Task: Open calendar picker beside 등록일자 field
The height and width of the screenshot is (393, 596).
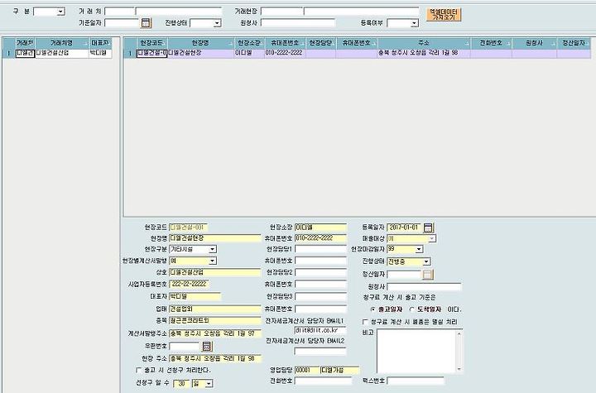Action: click(x=428, y=228)
